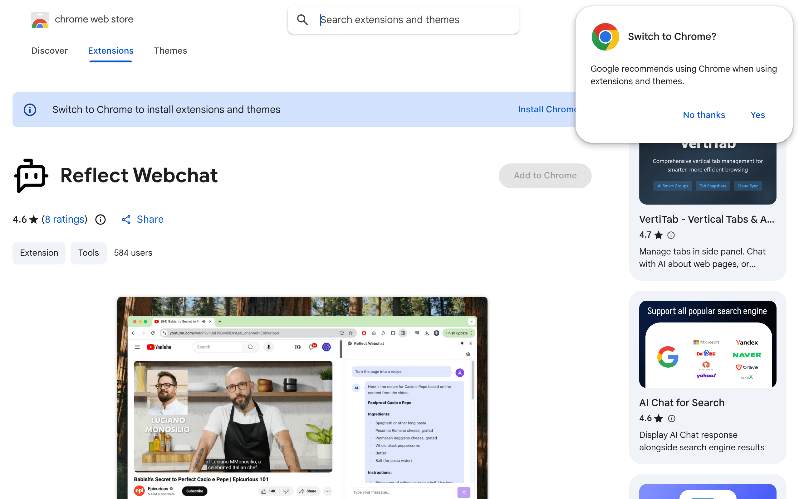Open the Reflect Webchat screenshot preview
This screenshot has width=799, height=499.
(302, 398)
